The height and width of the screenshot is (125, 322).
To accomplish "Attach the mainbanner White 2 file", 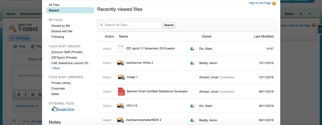I will click(107, 63).
